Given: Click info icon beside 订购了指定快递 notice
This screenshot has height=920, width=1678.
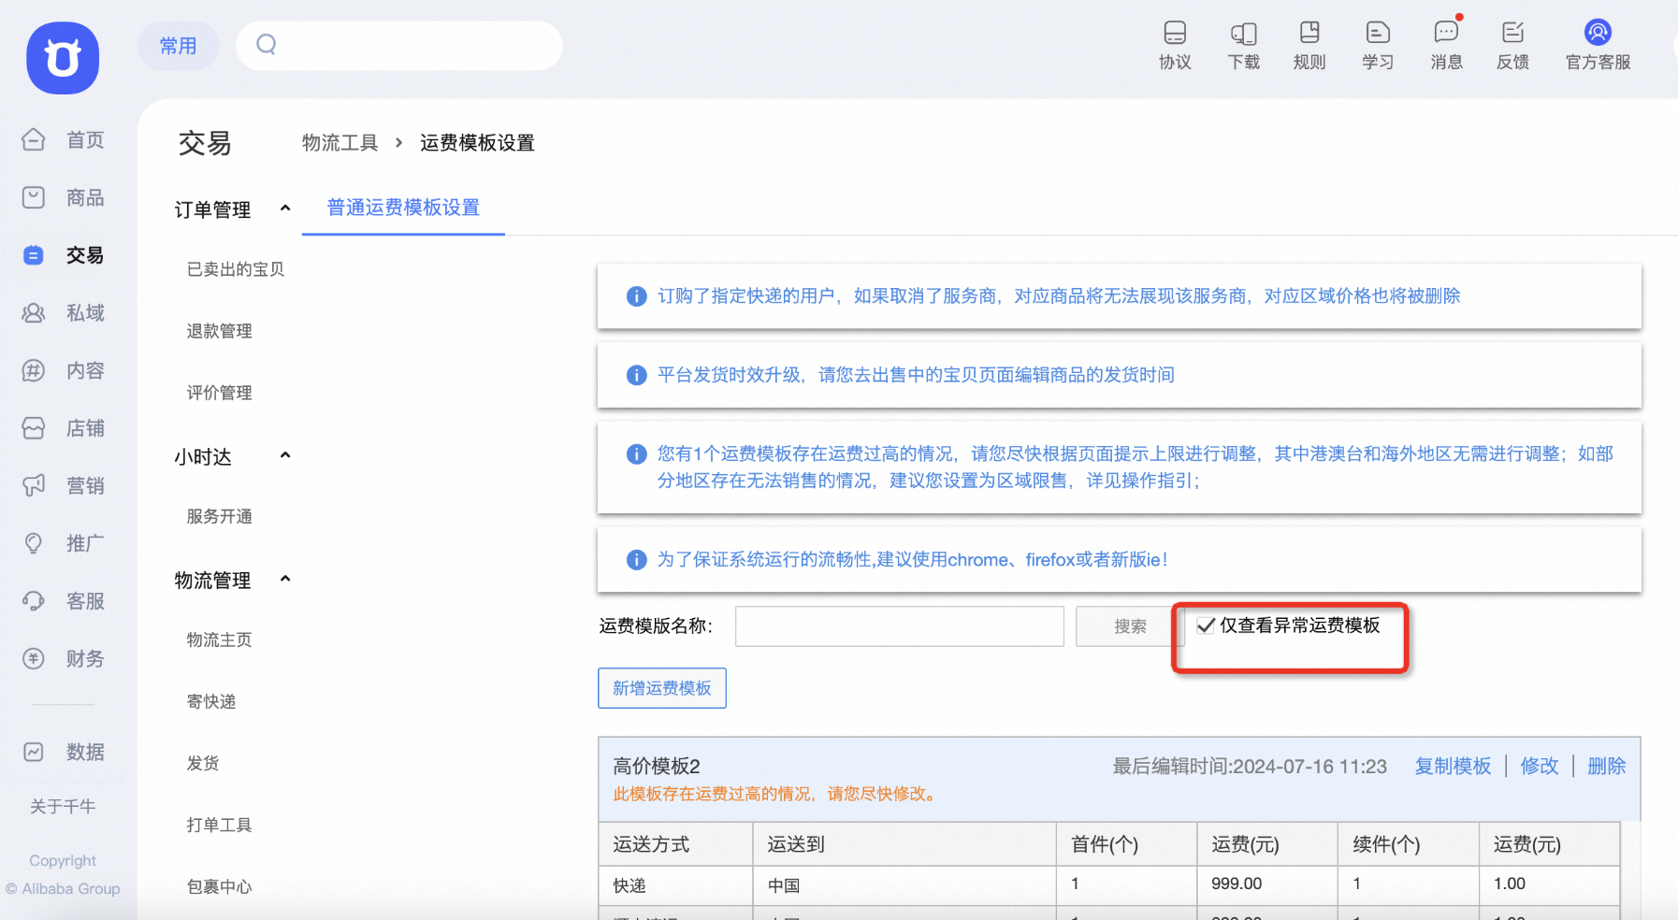Looking at the screenshot, I should [636, 296].
